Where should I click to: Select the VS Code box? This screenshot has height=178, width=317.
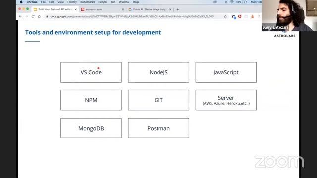(x=91, y=72)
